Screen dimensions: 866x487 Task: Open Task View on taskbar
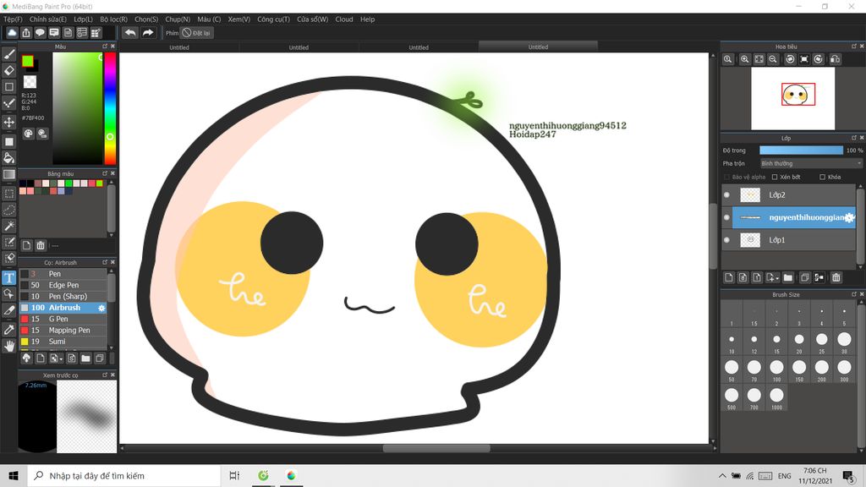(x=235, y=475)
